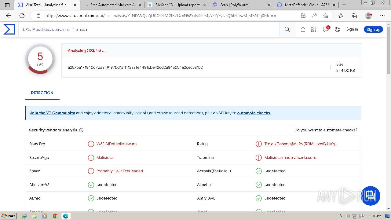Image resolution: width=391 pixels, height=220 pixels.
Task: Click the Alibaba undetected check icon
Action: 259,185
